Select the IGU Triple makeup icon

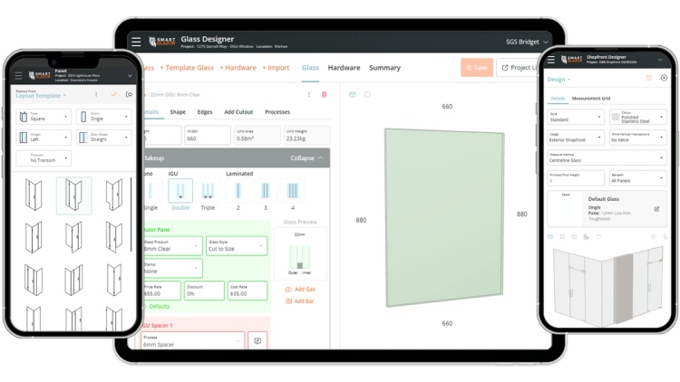point(208,191)
